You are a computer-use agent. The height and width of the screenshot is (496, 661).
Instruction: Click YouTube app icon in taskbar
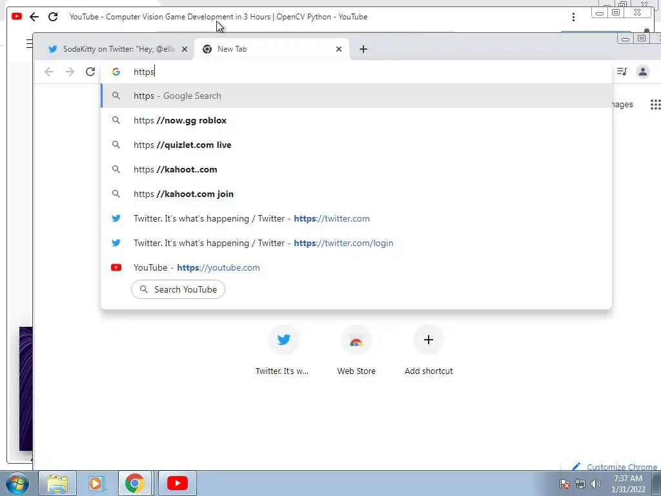click(177, 483)
